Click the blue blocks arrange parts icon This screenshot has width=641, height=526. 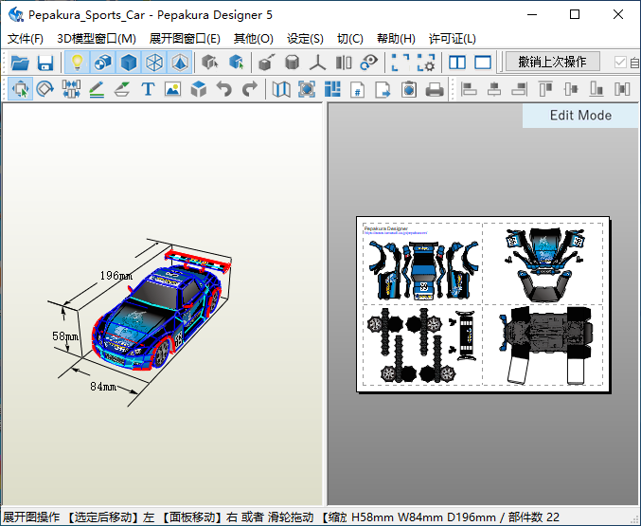[x=332, y=89]
